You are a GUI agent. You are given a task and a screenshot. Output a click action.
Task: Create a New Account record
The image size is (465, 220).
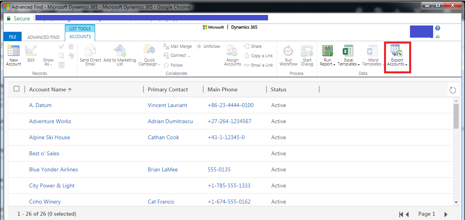(x=13, y=56)
